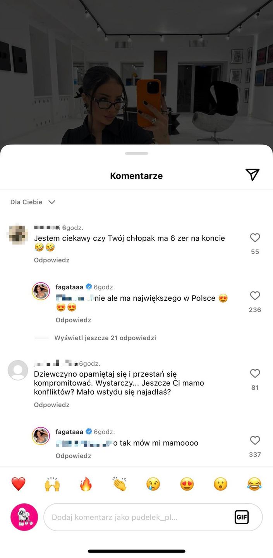Insert the red heart emoji reaction
This screenshot has height=558, width=273.
(x=18, y=484)
